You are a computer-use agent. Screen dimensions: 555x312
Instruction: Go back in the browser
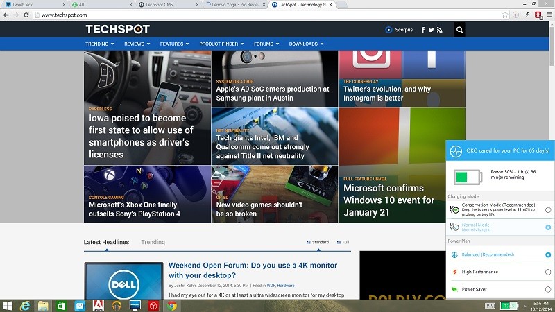pos(6,15)
